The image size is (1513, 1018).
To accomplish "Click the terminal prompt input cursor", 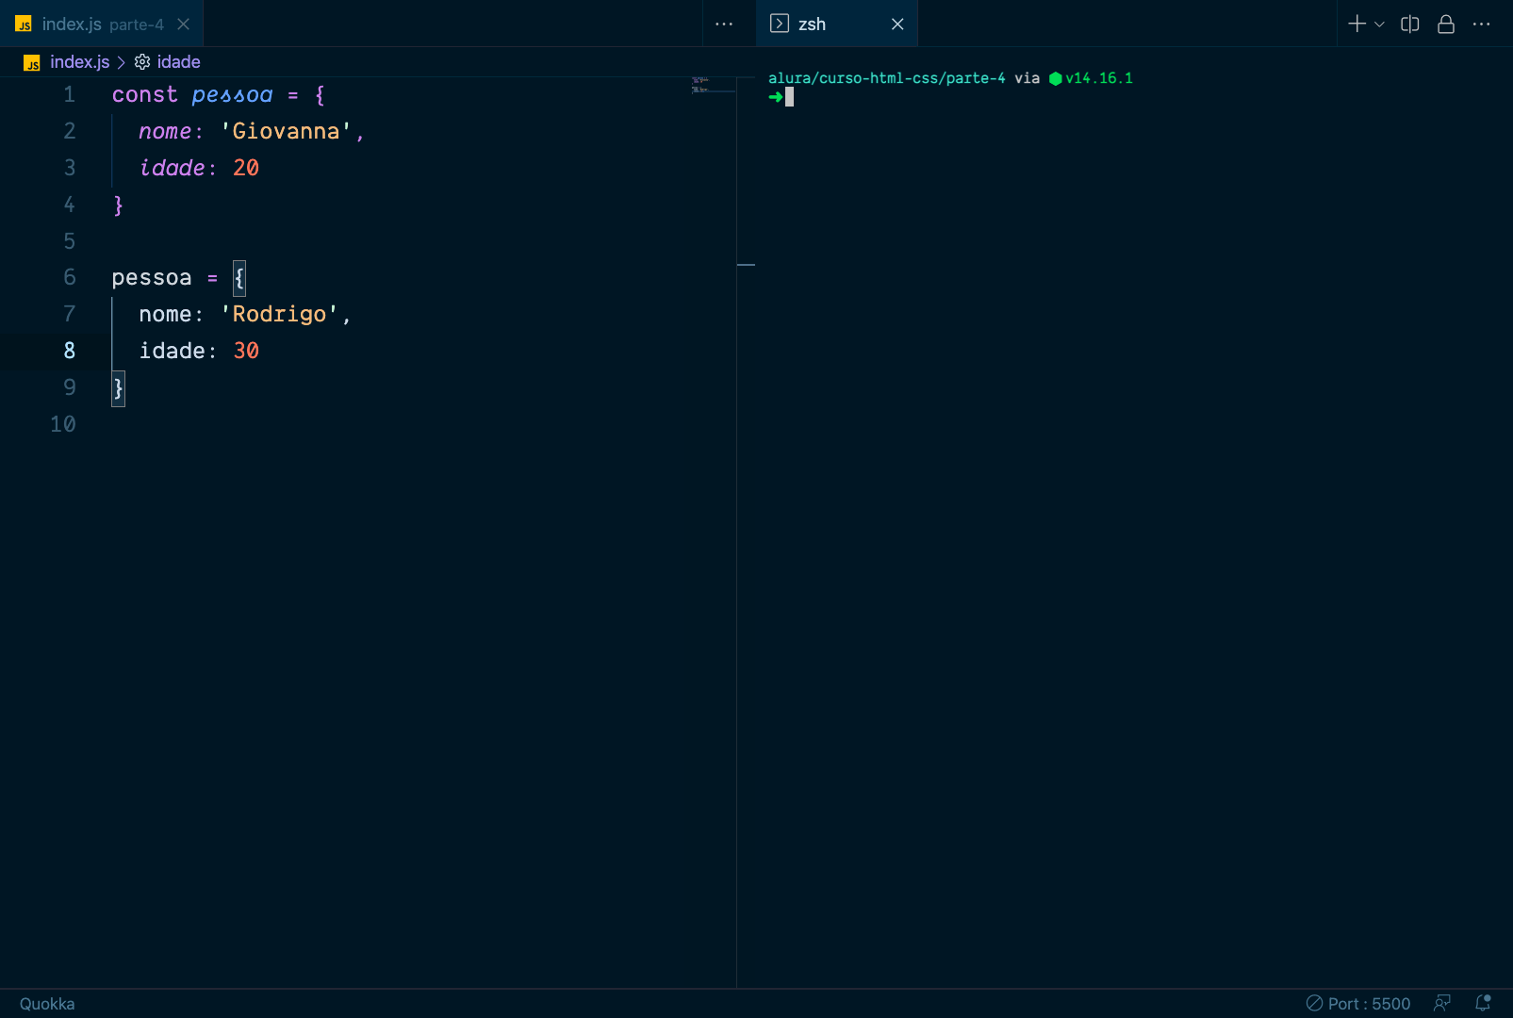I will [x=789, y=97].
